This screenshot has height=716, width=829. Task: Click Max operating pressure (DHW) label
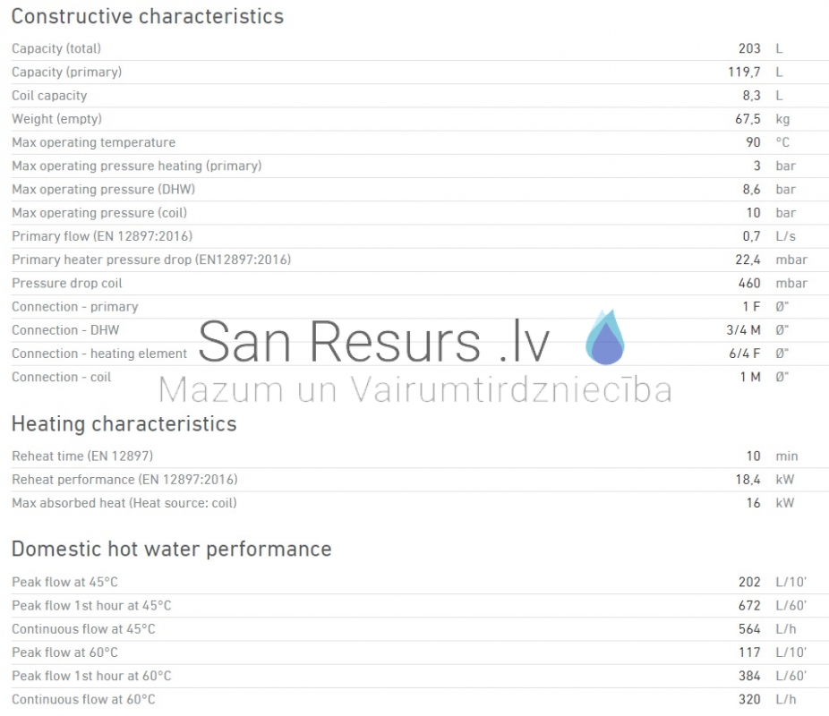(x=104, y=189)
